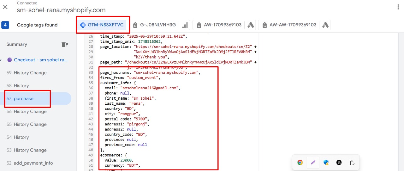Screen dimensions: 404x171
Task: Open the purple feather app icon
Action: [313, 163]
